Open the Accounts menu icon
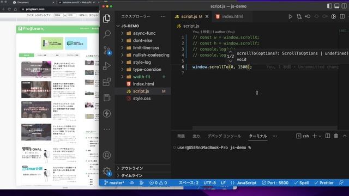The height and width of the screenshot is (196, 349). click(x=107, y=155)
